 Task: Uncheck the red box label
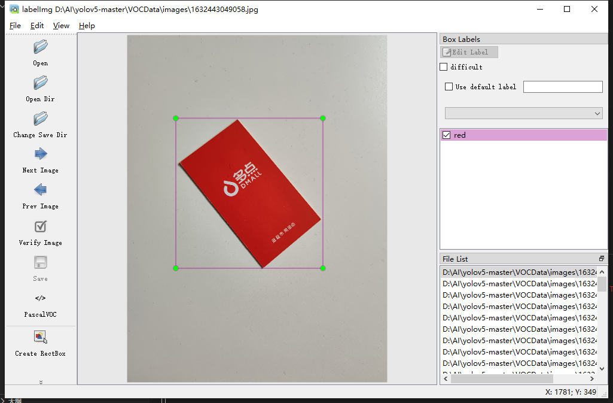tap(447, 135)
